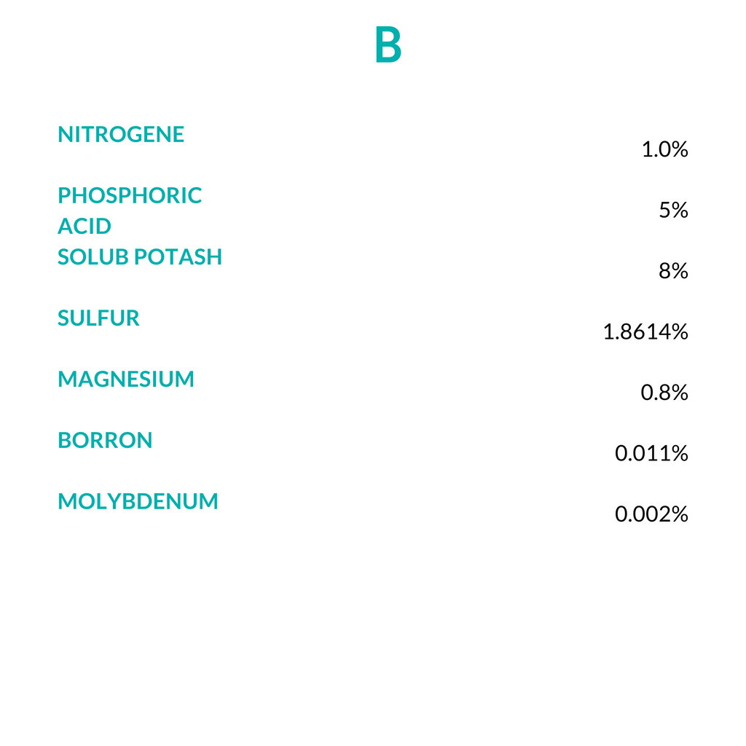Click the 0.002% molybdenum value
746x746 pixels.
[651, 514]
